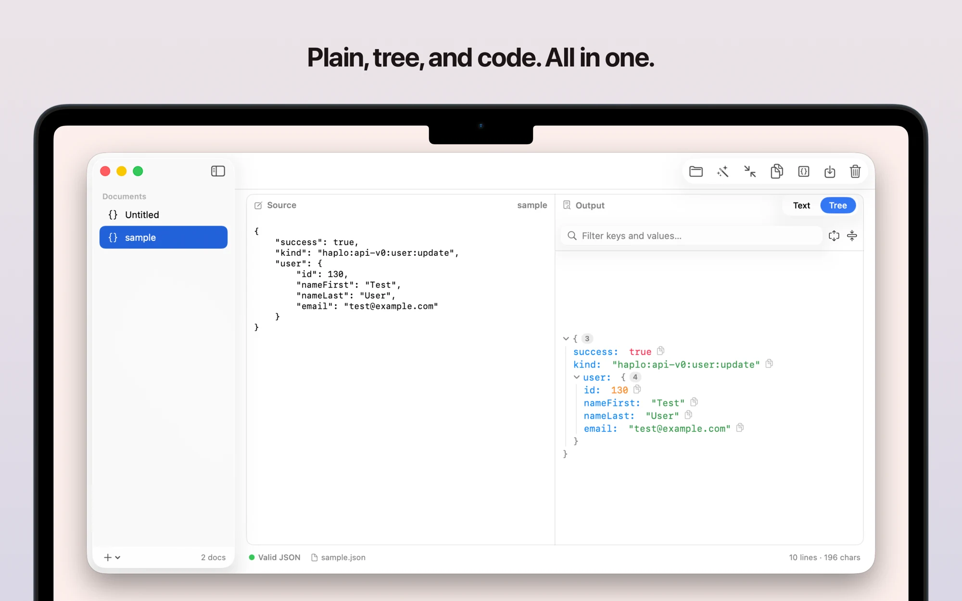Click the email key in tree
Screen dimensions: 962x601
pos(600,428)
